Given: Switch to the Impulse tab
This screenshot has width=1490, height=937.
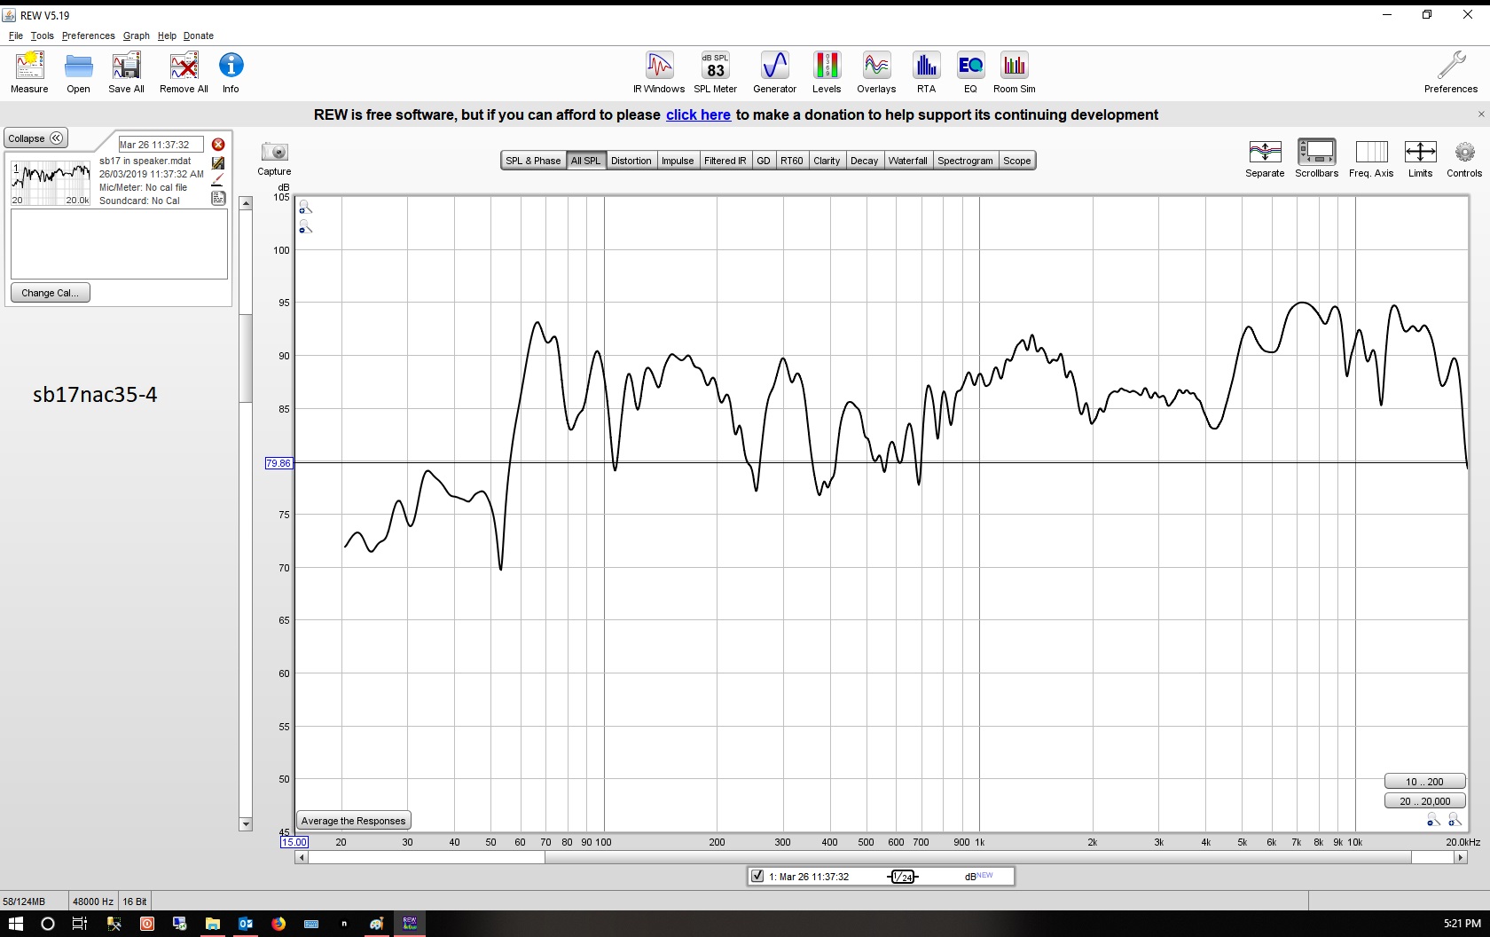Looking at the screenshot, I should tap(678, 161).
